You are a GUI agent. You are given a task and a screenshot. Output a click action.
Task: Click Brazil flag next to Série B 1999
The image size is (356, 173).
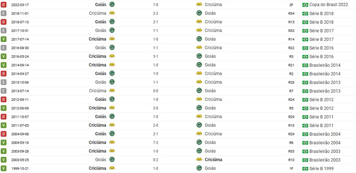coord(305,168)
